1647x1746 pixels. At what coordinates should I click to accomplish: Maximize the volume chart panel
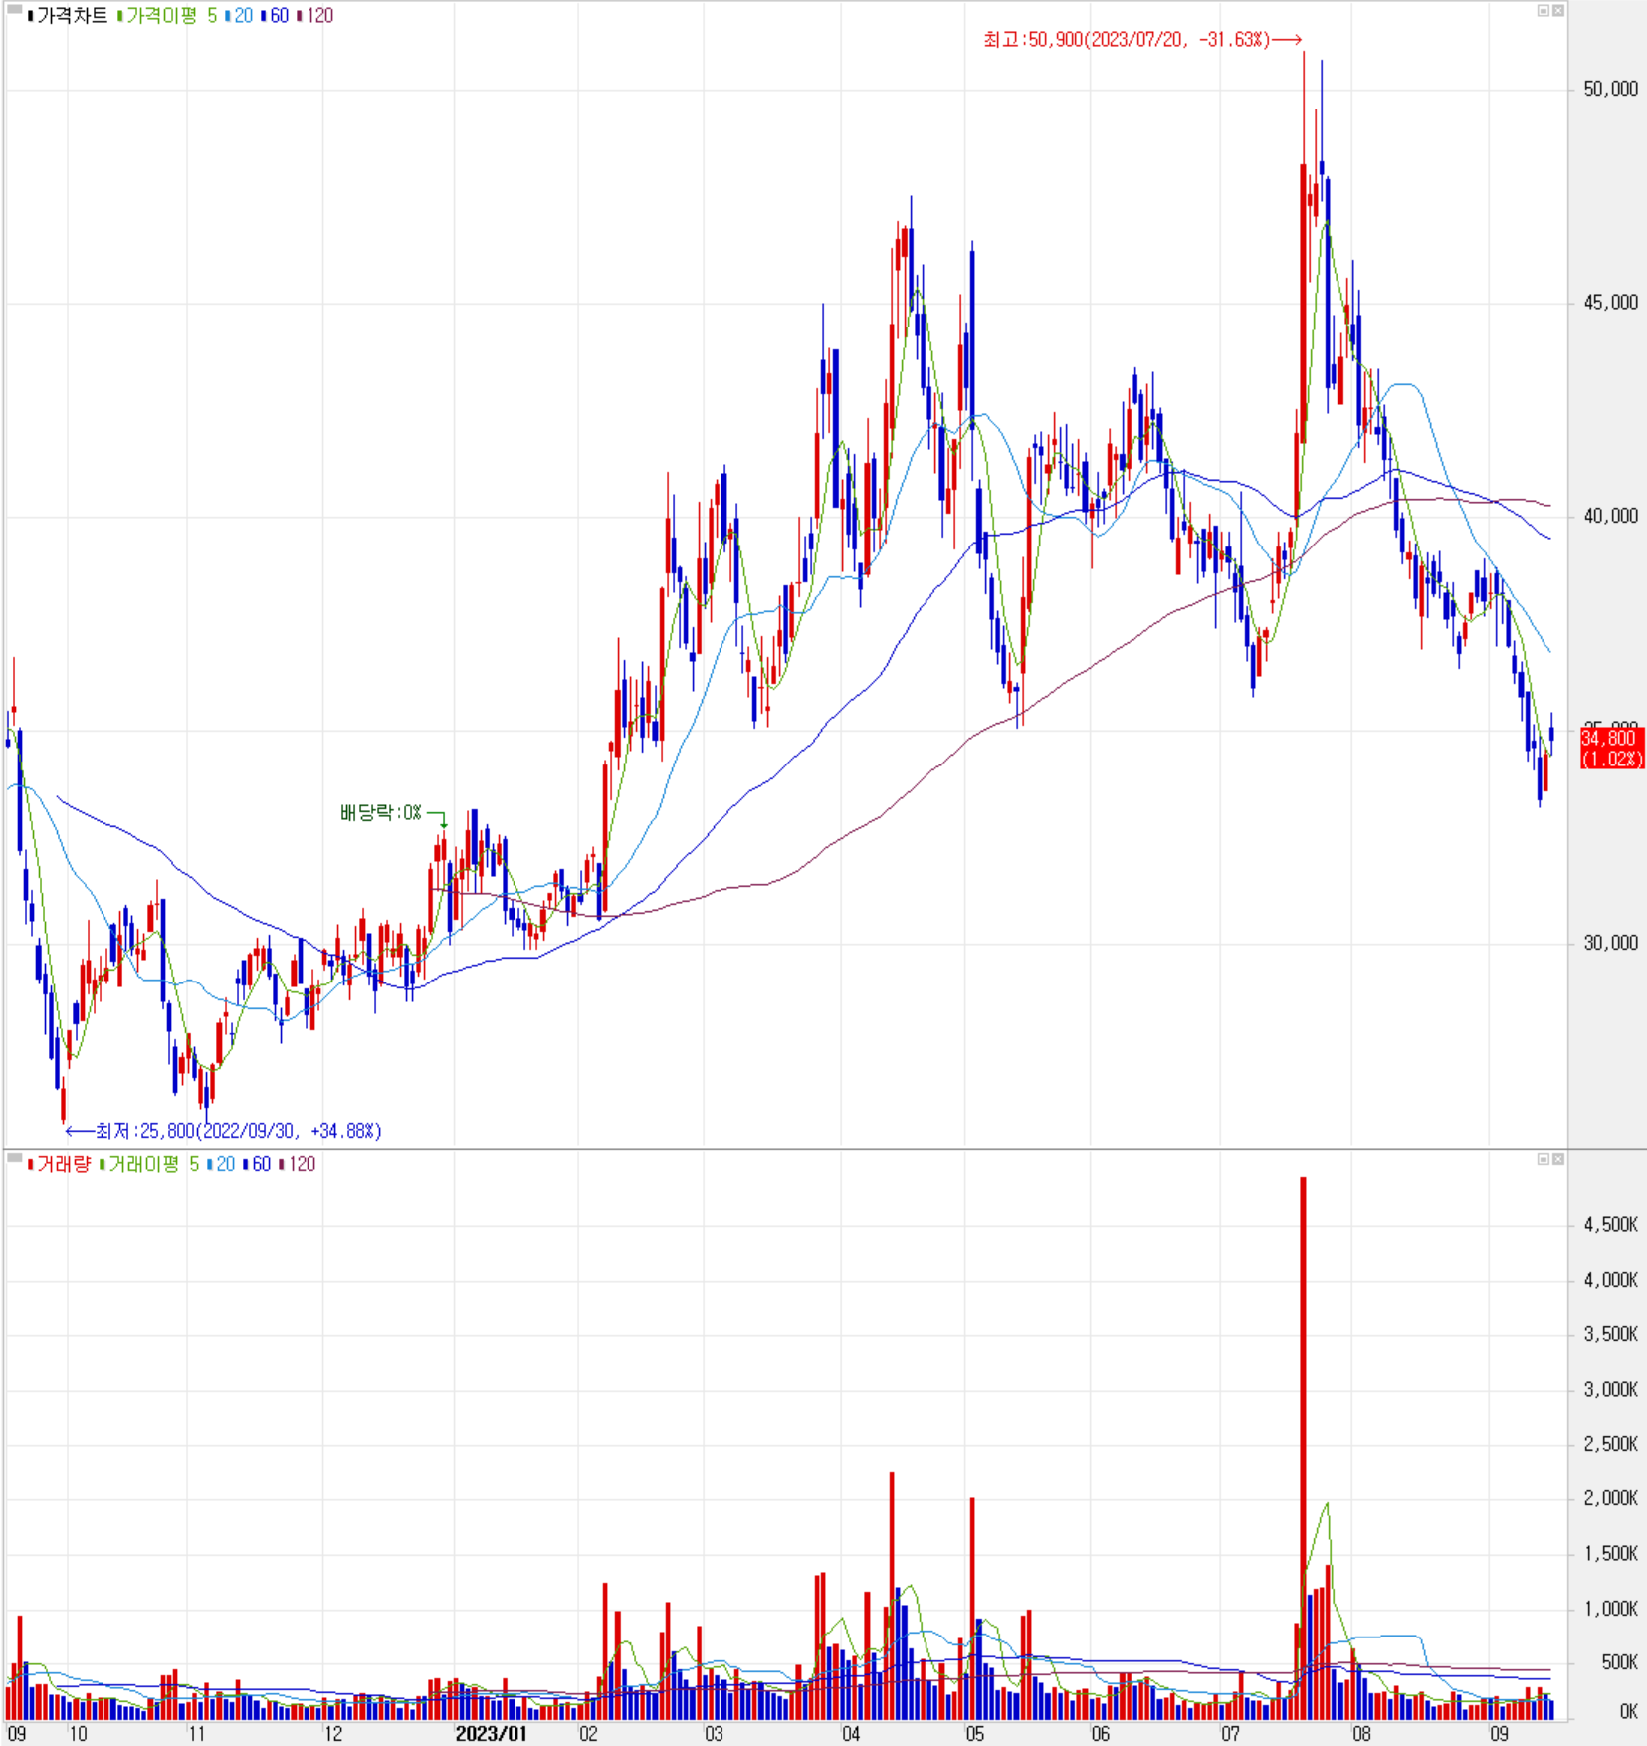1544,1159
